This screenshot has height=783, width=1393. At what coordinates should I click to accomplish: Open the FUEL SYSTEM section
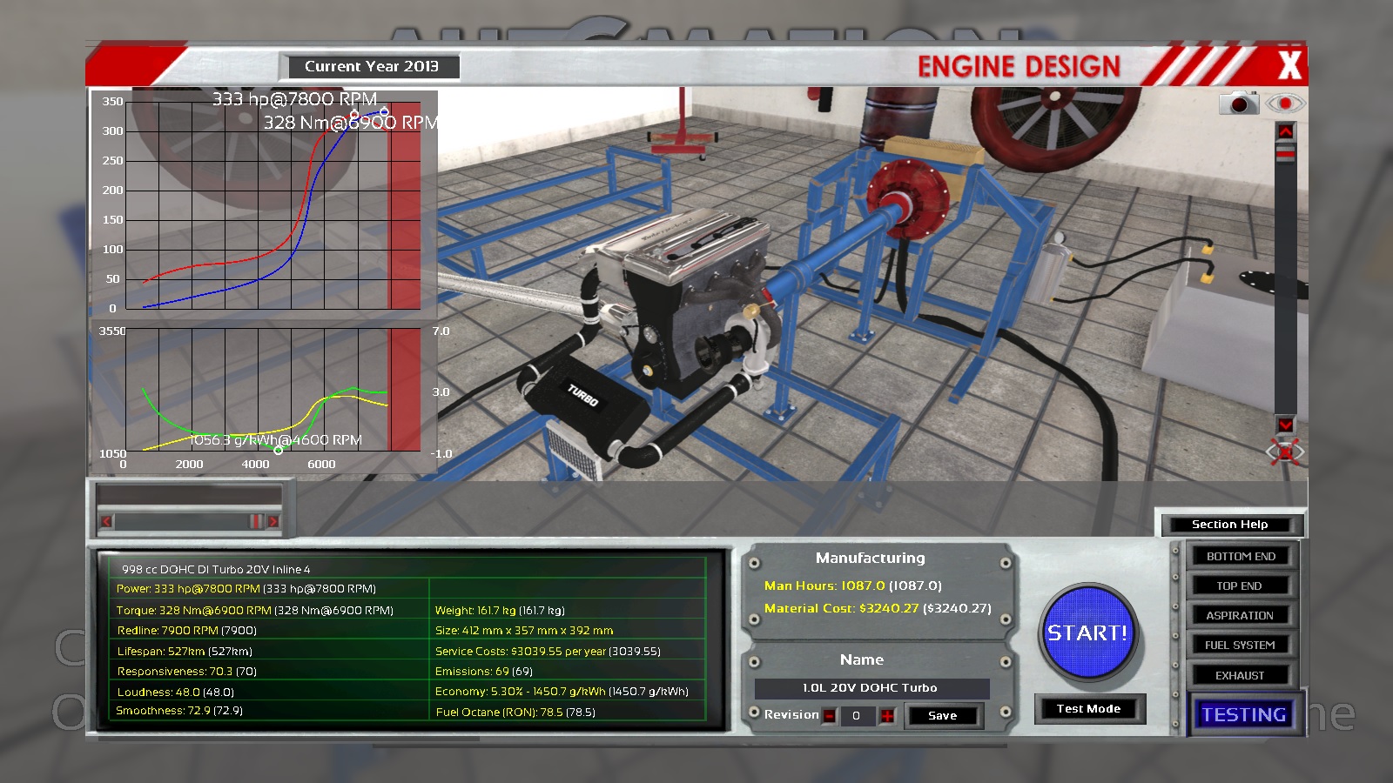click(x=1241, y=646)
